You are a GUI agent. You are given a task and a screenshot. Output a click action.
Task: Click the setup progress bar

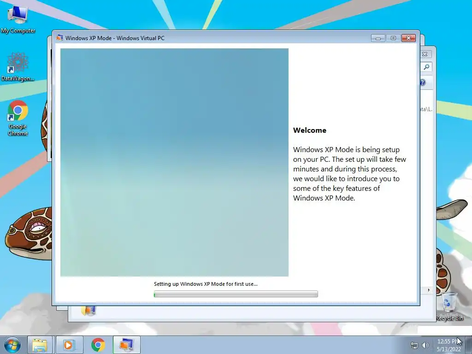point(236,294)
